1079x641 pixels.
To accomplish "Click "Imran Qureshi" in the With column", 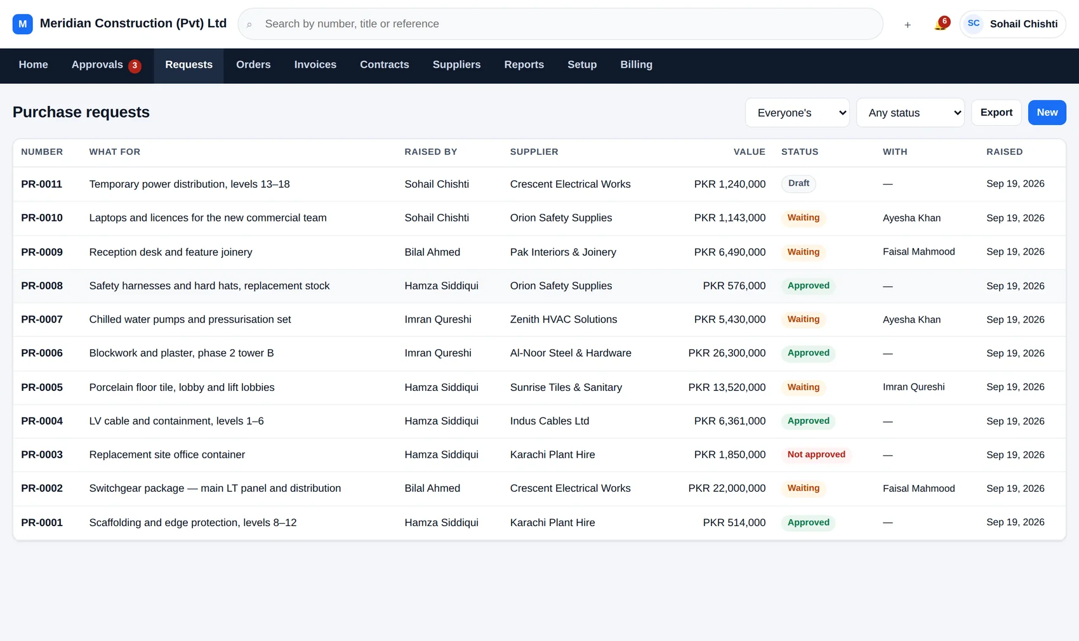I will click(913, 387).
